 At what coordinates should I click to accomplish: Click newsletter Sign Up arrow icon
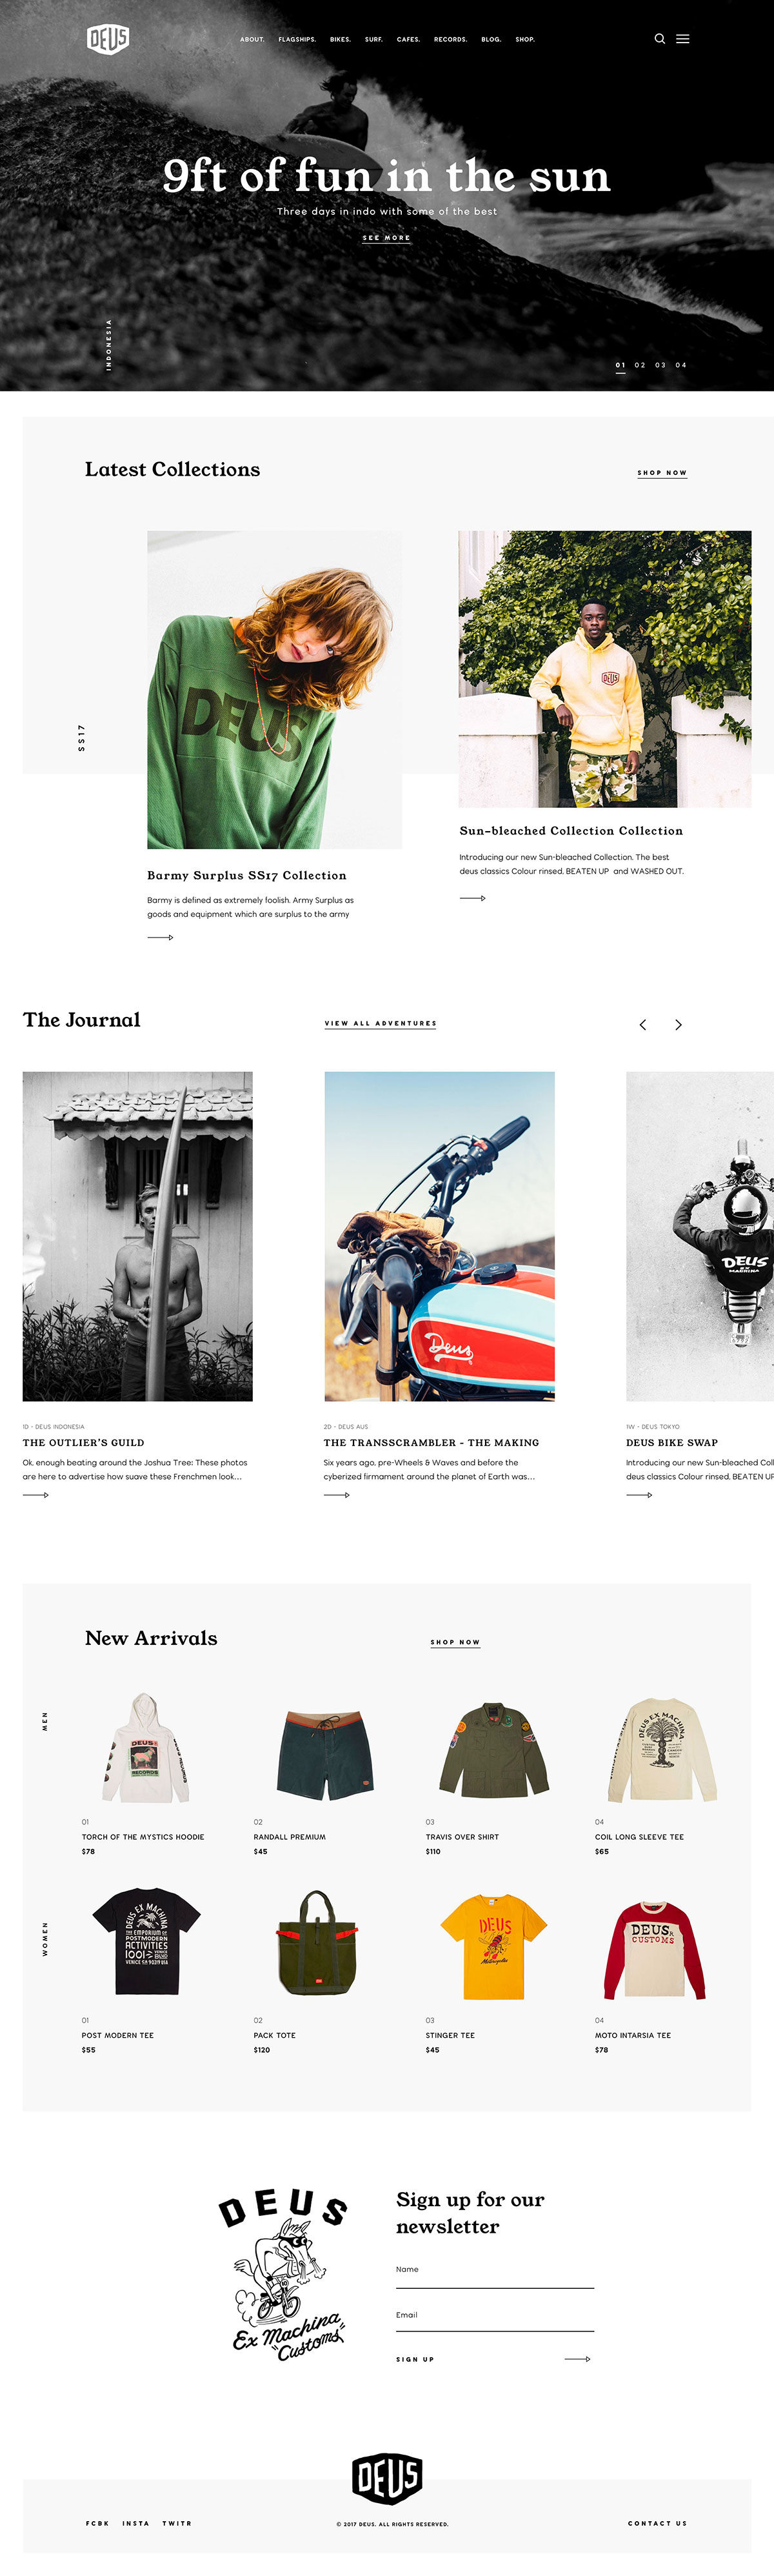[577, 2359]
